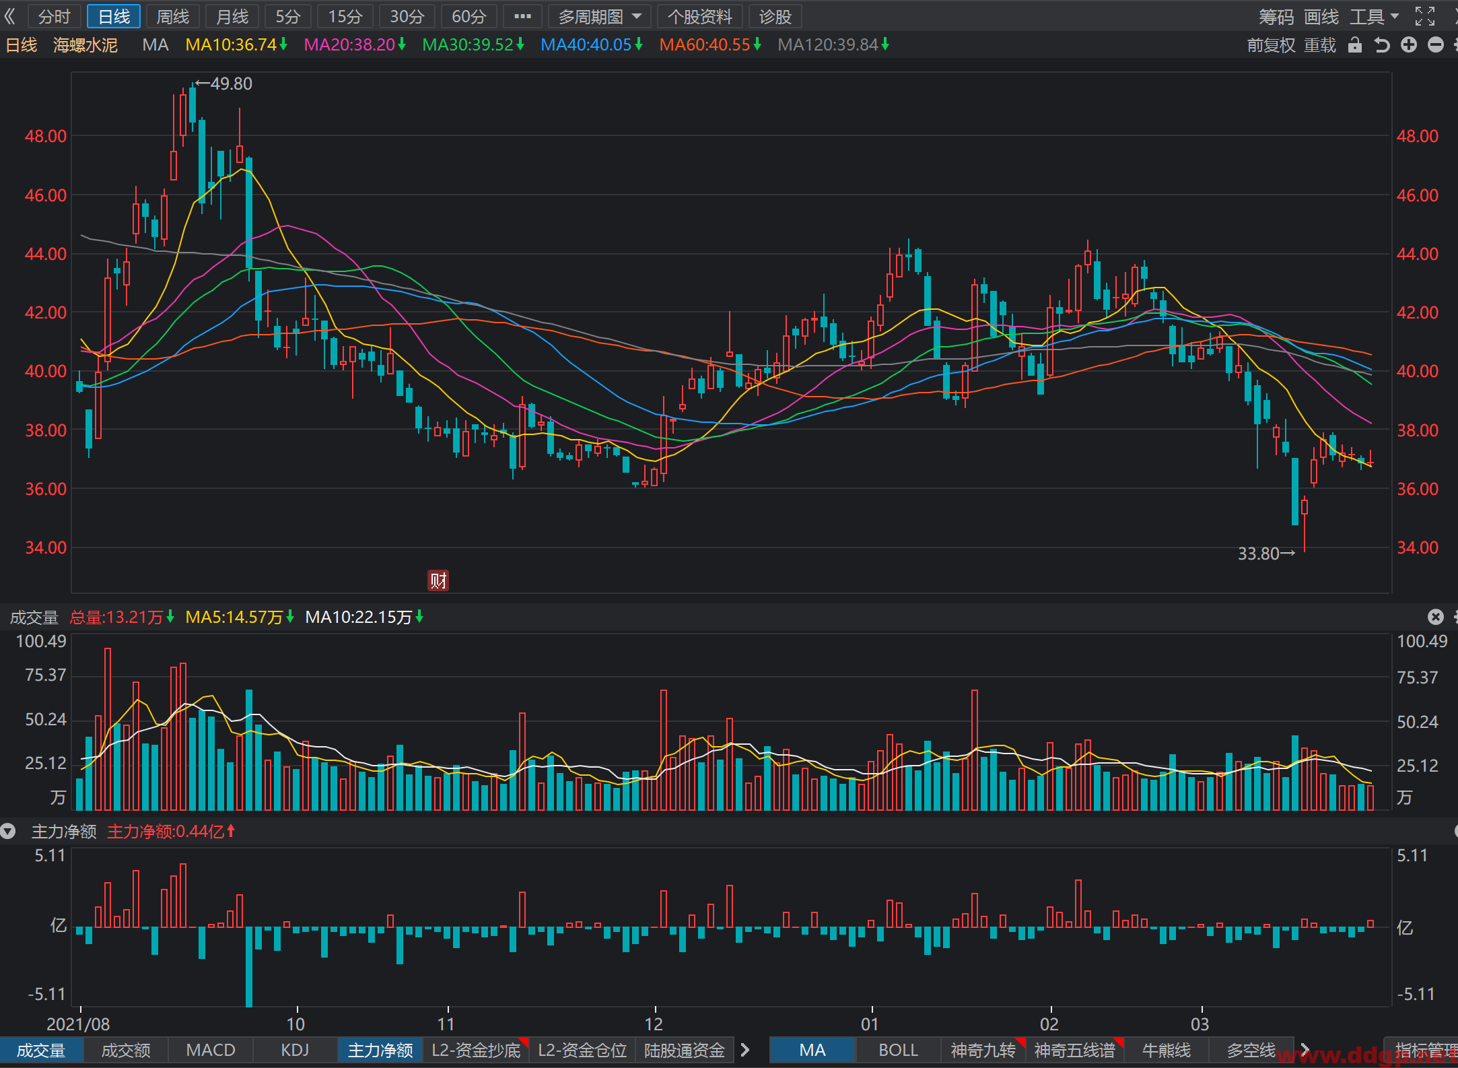Click the undo arrow icon in toolbar
The height and width of the screenshot is (1068, 1458).
tap(1382, 45)
